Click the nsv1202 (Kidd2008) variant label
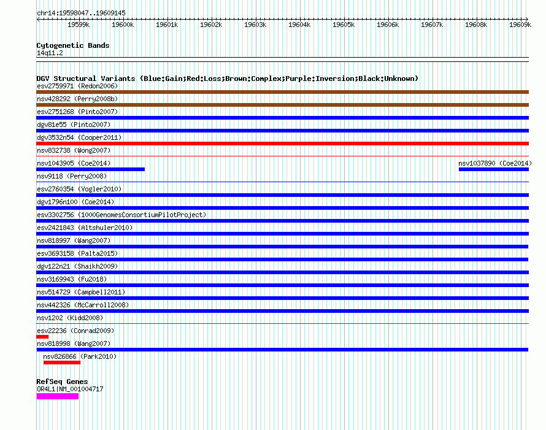This screenshot has width=546, height=430. click(x=70, y=318)
